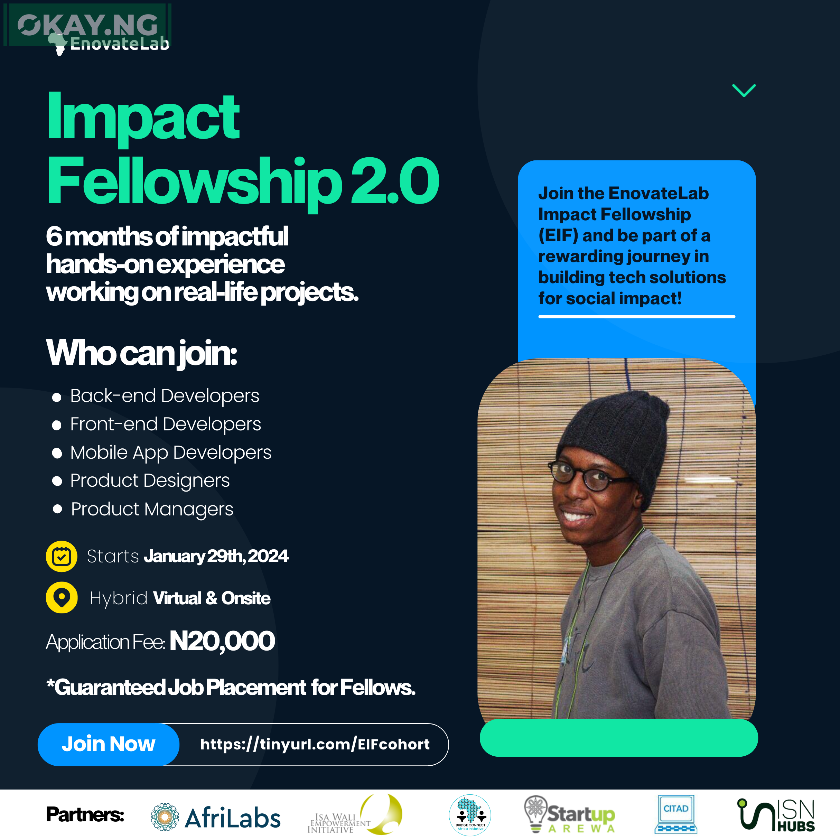Click the yellow calendar icon
Screen dimensions: 840x840
(61, 556)
